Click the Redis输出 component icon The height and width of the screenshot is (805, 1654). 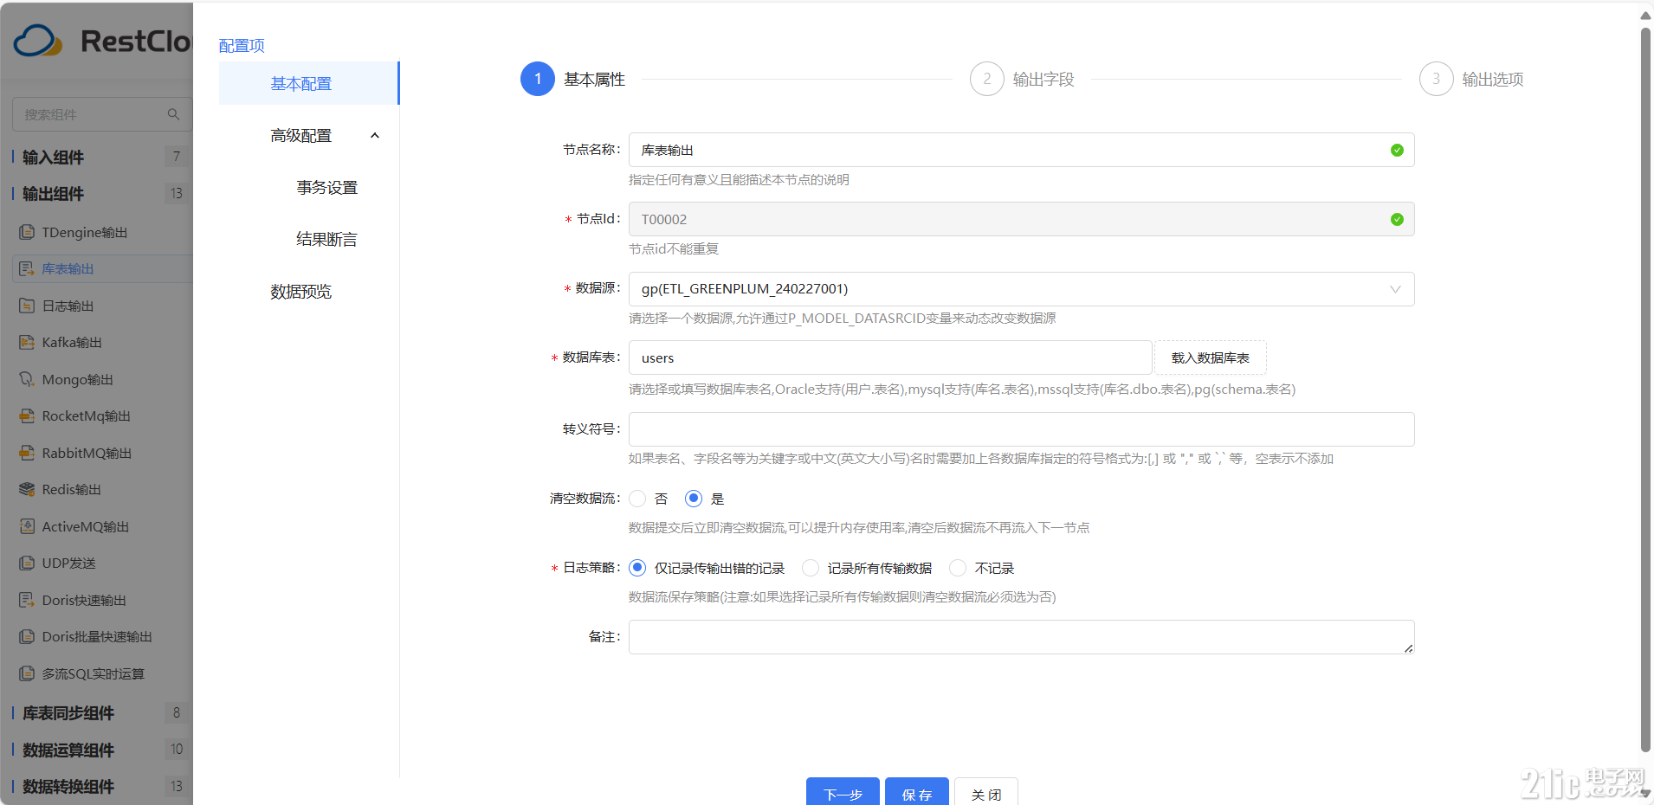click(x=27, y=489)
